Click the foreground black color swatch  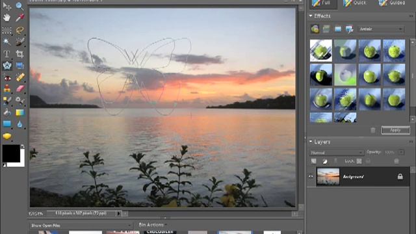click(x=11, y=153)
